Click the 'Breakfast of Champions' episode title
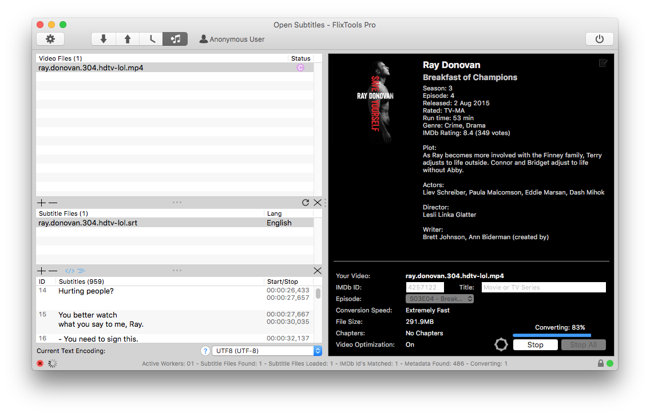This screenshot has height=416, width=650. tap(470, 77)
